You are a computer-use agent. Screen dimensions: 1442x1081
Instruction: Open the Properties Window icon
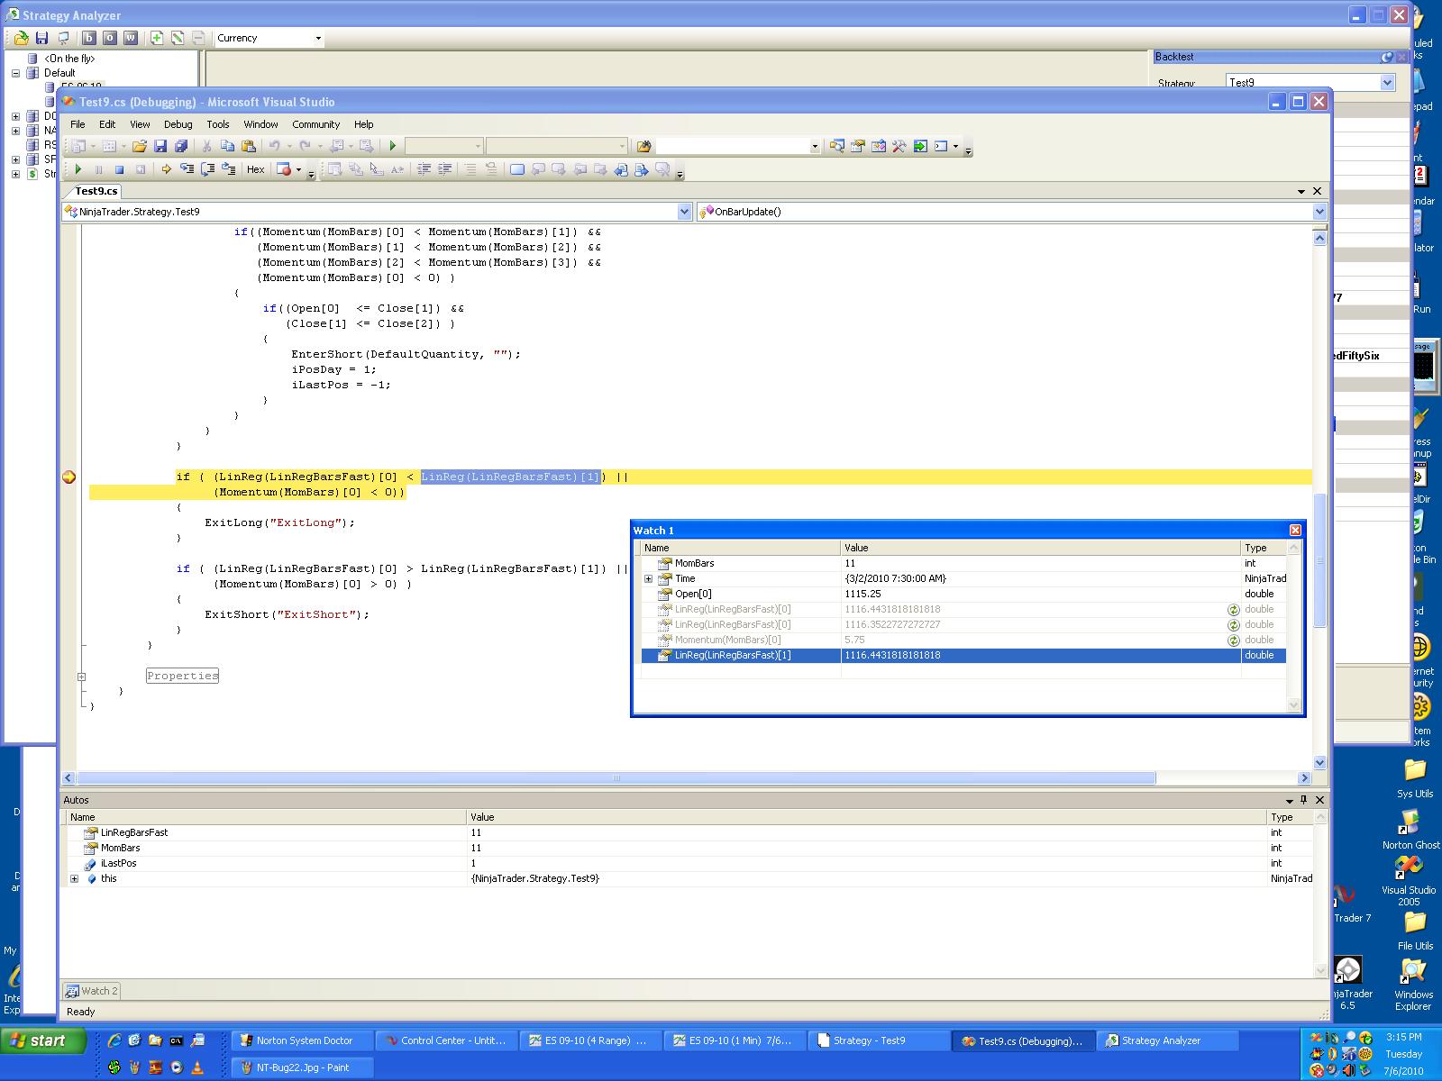point(858,146)
